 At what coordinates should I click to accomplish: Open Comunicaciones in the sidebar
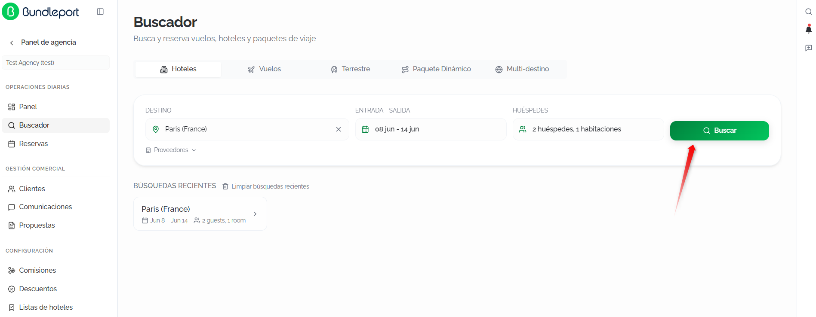click(x=55, y=207)
